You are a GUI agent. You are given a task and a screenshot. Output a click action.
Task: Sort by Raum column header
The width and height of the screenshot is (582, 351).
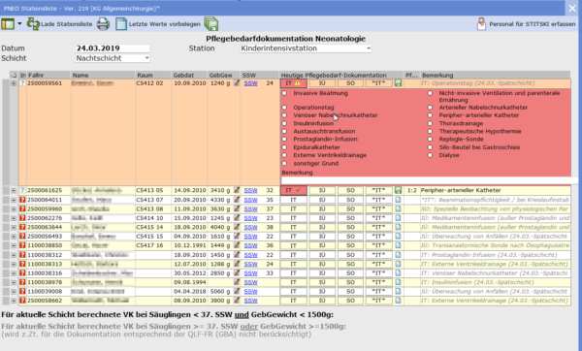pyautogui.click(x=153, y=75)
